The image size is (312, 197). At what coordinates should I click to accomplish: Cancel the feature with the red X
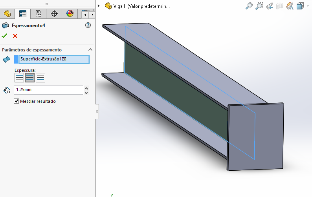[x=15, y=36]
